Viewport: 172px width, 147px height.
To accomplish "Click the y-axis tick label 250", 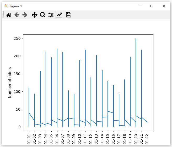I will (17, 38).
